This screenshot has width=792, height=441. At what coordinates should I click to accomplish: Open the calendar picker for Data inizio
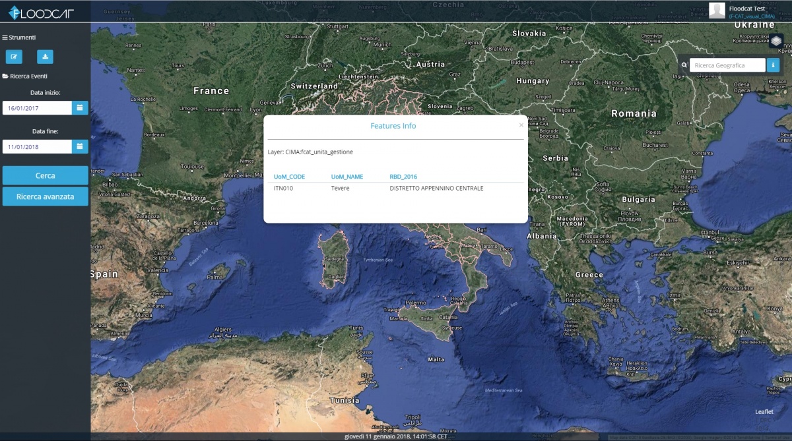point(80,107)
